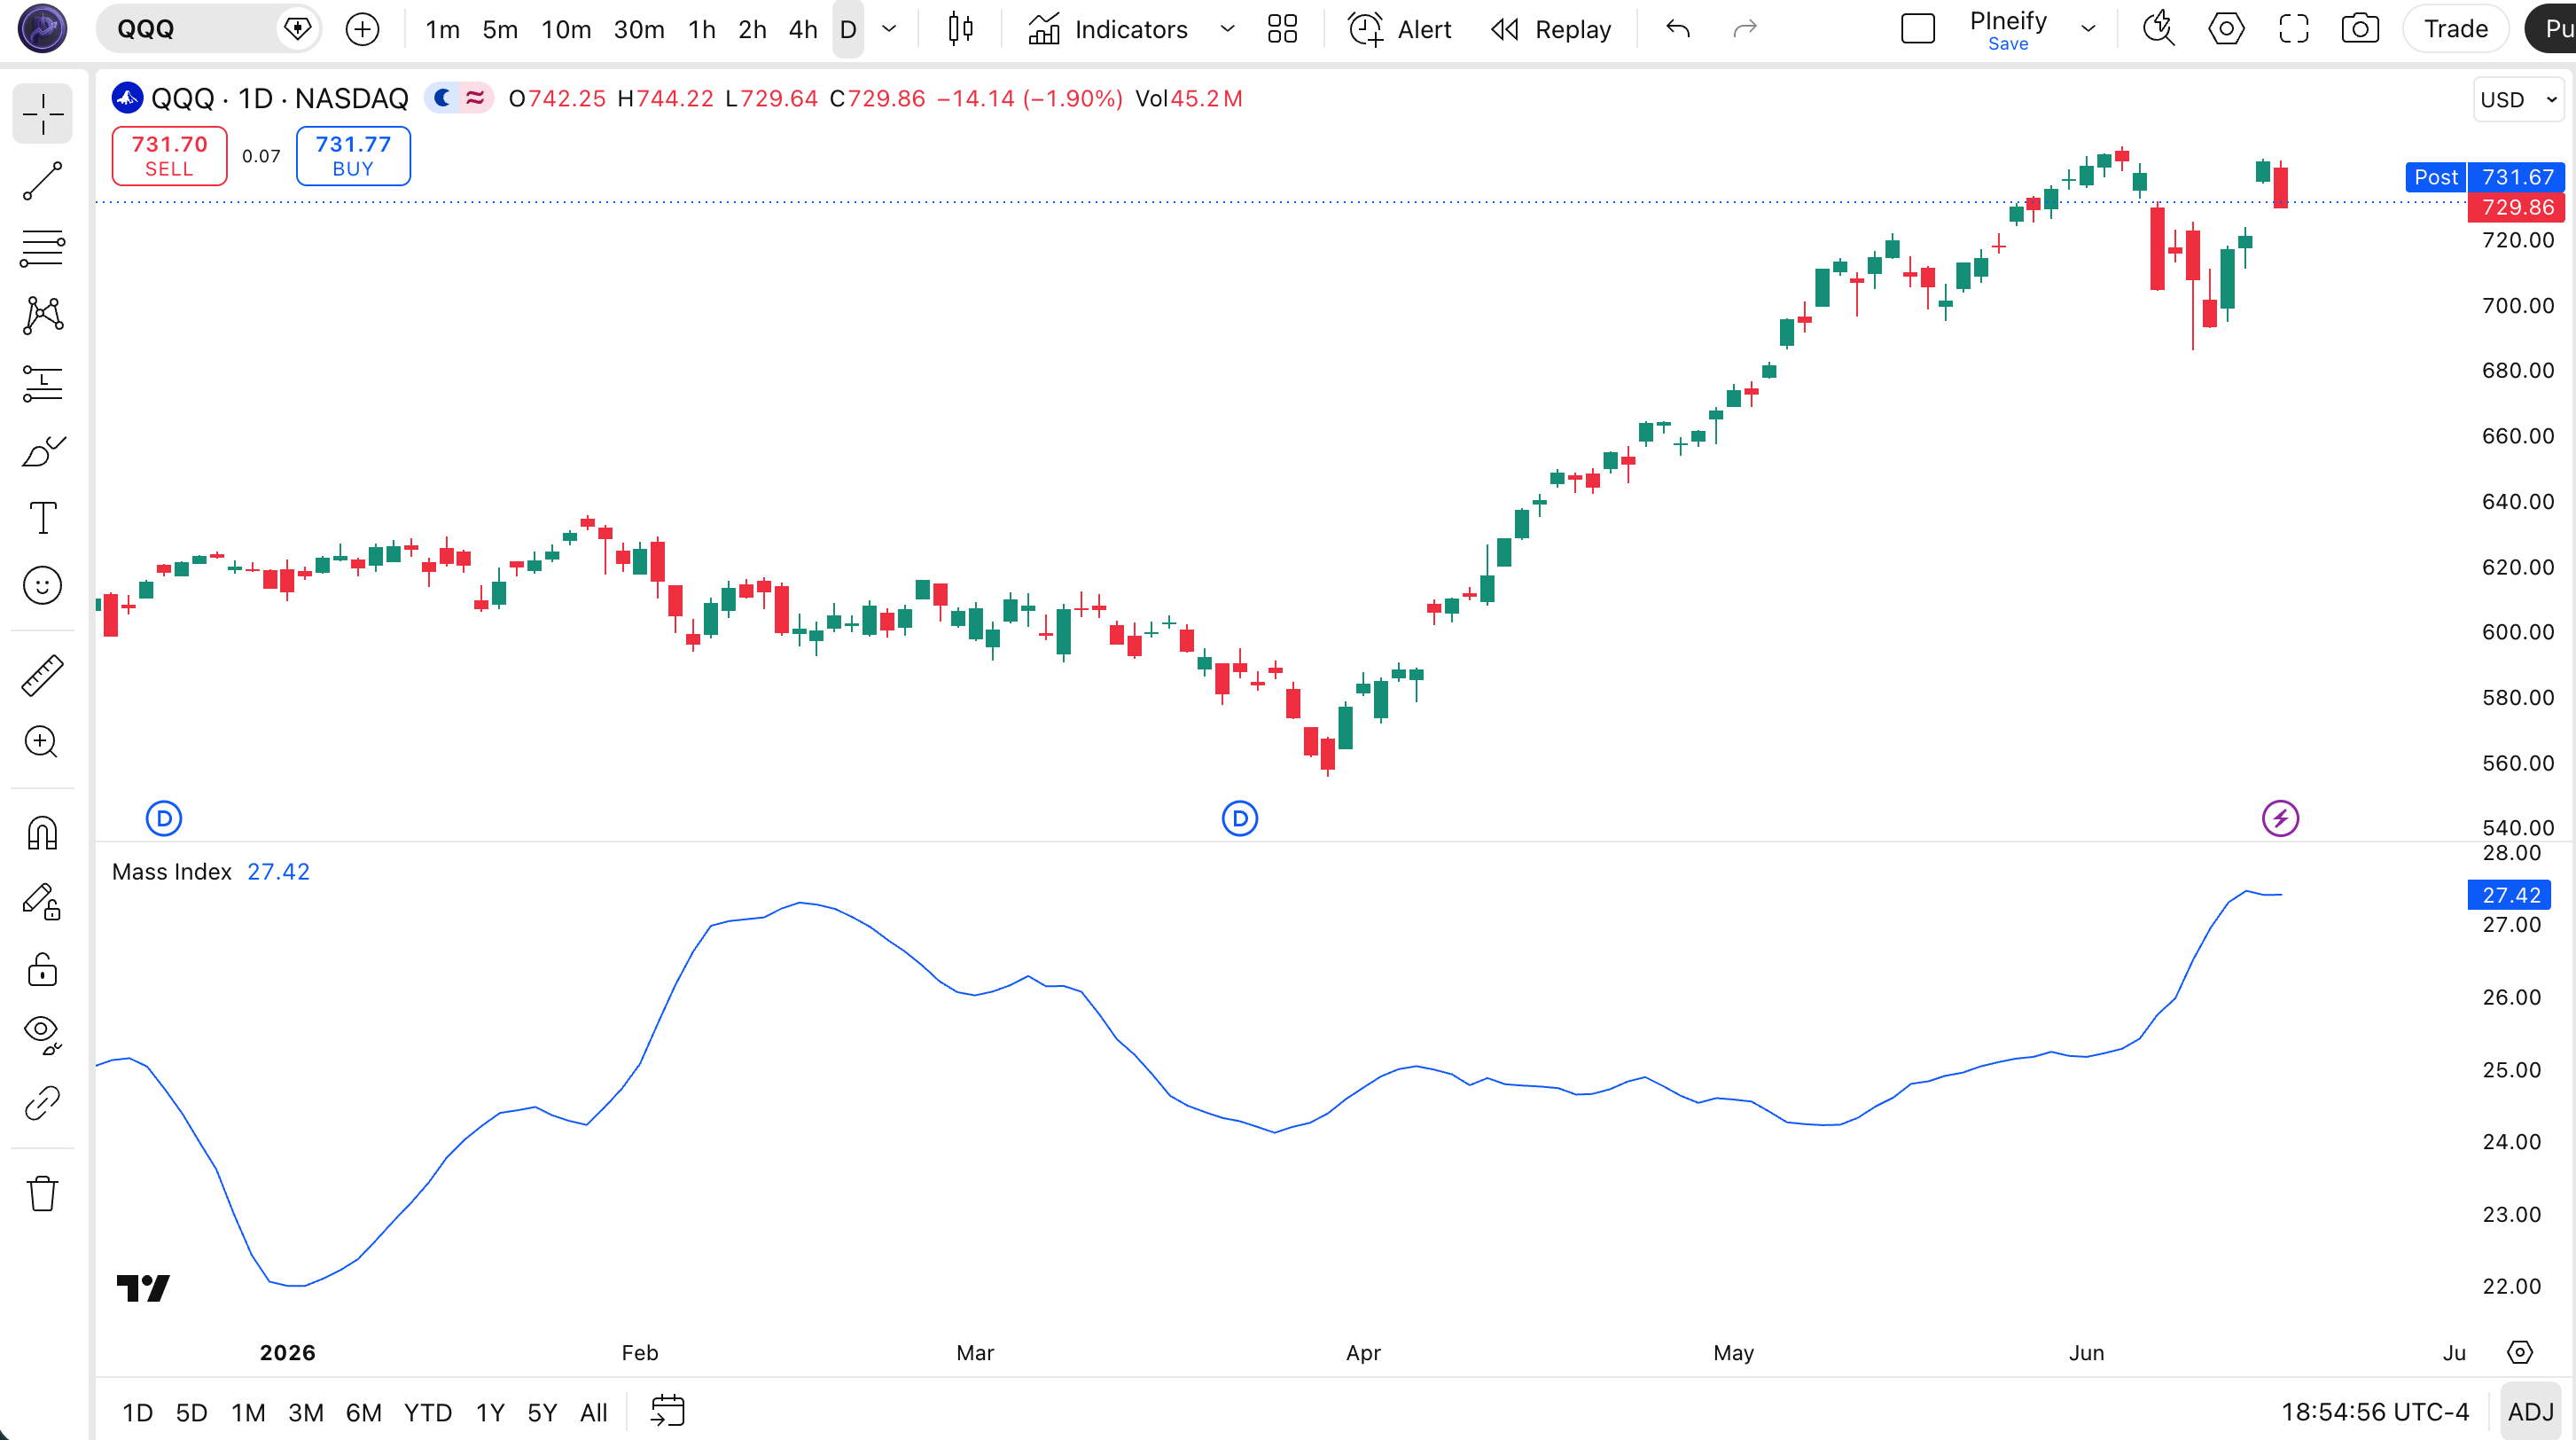
Task: Set the date range to 3M
Action: point(306,1413)
